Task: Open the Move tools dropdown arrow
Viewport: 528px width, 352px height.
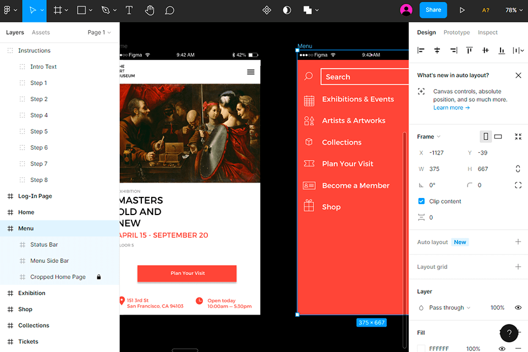Action: click(42, 10)
